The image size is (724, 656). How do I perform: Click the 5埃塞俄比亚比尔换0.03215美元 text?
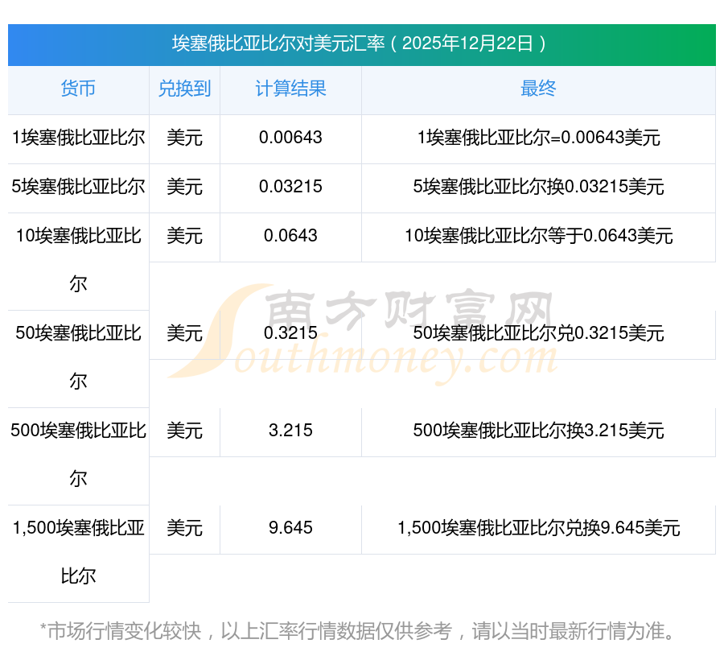click(538, 188)
